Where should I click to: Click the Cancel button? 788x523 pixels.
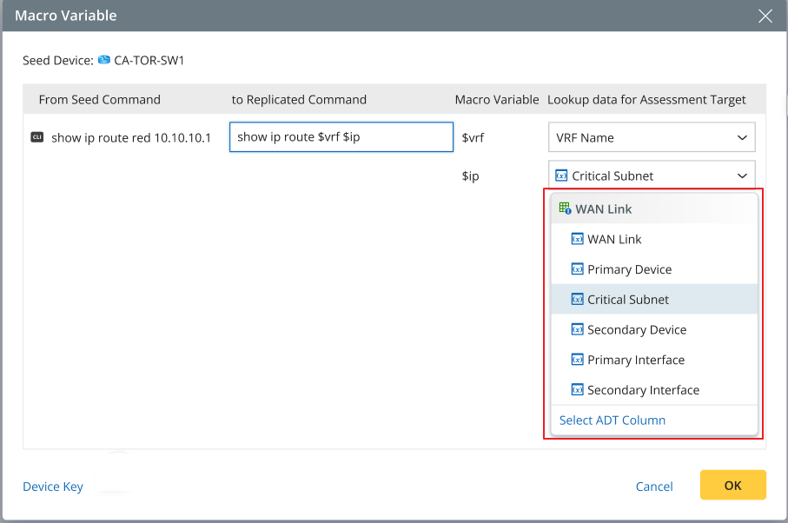click(654, 487)
